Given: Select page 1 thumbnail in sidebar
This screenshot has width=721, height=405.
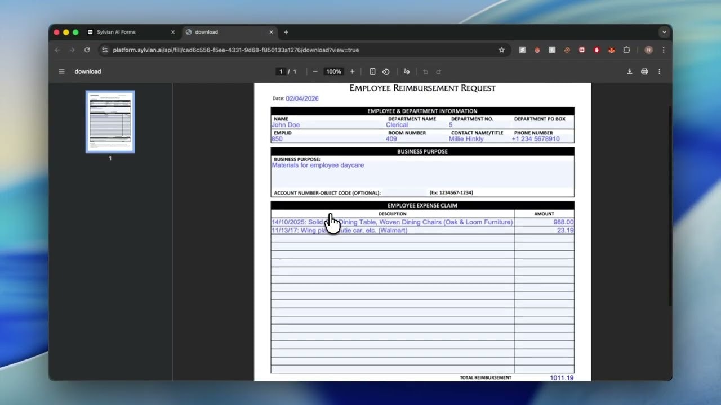Looking at the screenshot, I should (x=110, y=121).
